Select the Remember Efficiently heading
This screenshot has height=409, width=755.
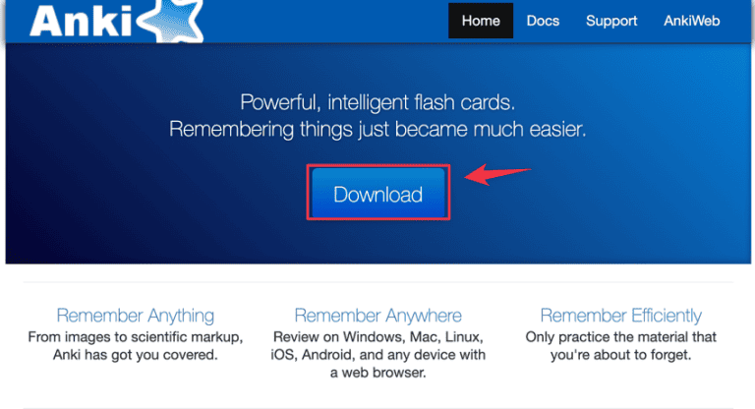620,316
